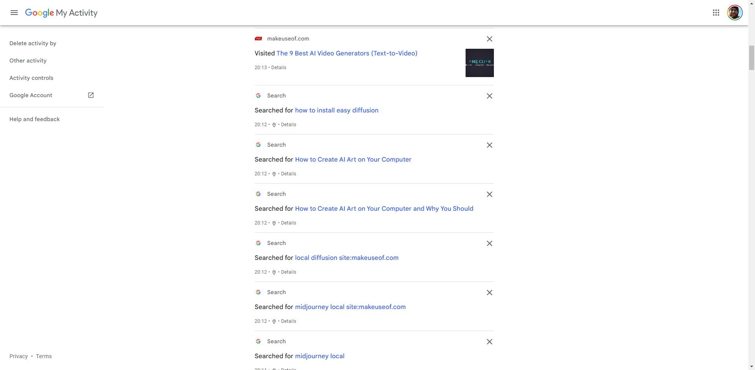Open the Google apps grid
This screenshot has height=370, width=755.
(x=716, y=13)
